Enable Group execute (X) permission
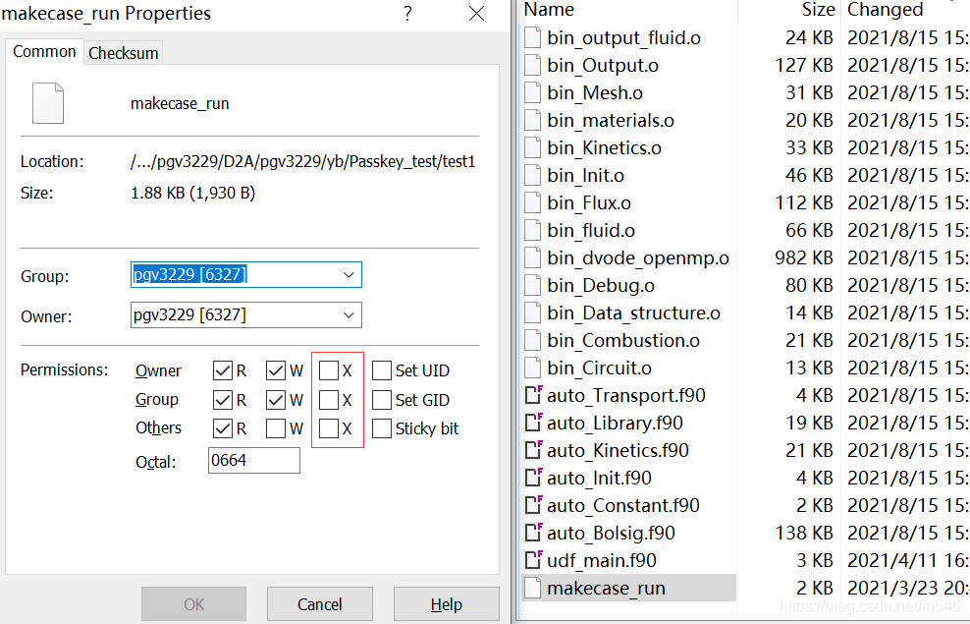The width and height of the screenshot is (970, 624). [329, 399]
